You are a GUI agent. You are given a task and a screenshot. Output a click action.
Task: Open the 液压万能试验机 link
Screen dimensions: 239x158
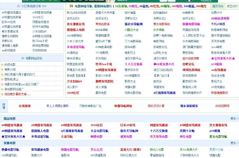163,70
